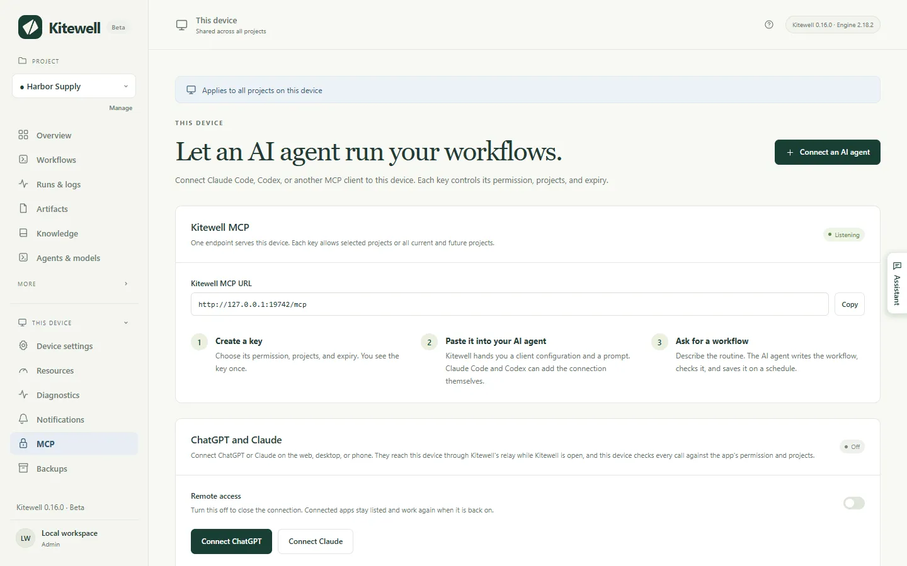Screen dimensions: 907x566
Task: Click 'Kitewell 0.16.0 · Beta' sidebar footer text
Action: 50,508
